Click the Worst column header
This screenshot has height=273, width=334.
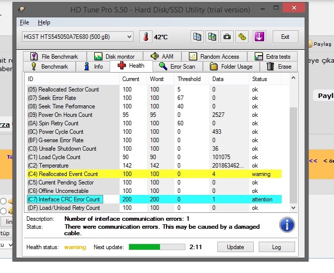click(161, 79)
